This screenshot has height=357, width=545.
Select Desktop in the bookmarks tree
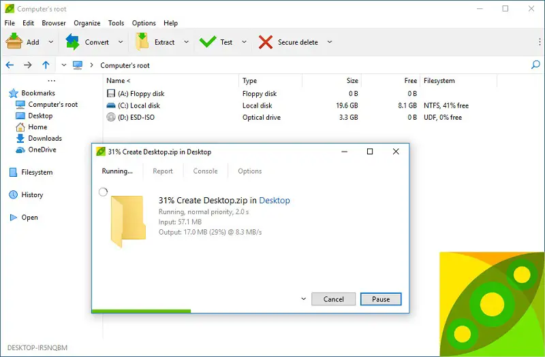tap(40, 116)
